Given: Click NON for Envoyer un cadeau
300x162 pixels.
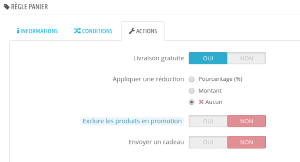Looking at the screenshot, I should click(x=246, y=142).
